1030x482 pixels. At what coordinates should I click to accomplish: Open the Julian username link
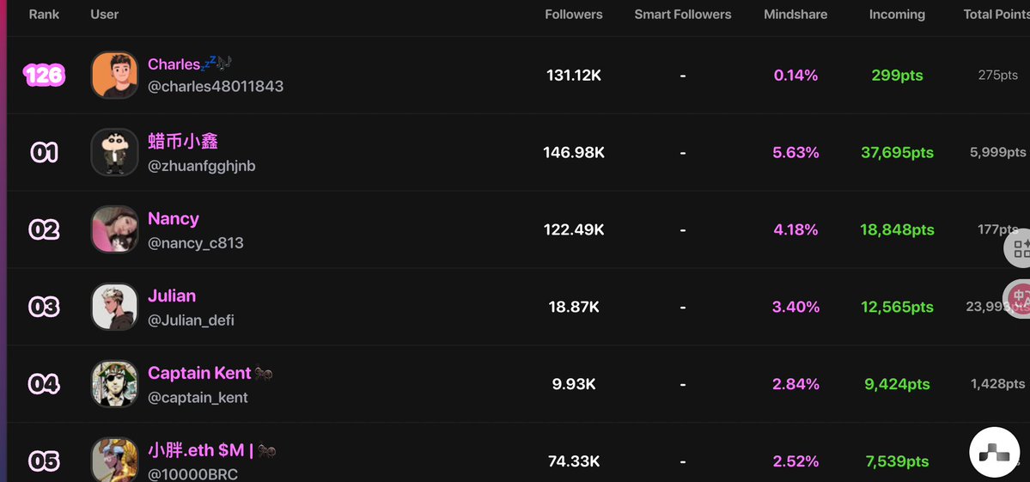(x=172, y=296)
